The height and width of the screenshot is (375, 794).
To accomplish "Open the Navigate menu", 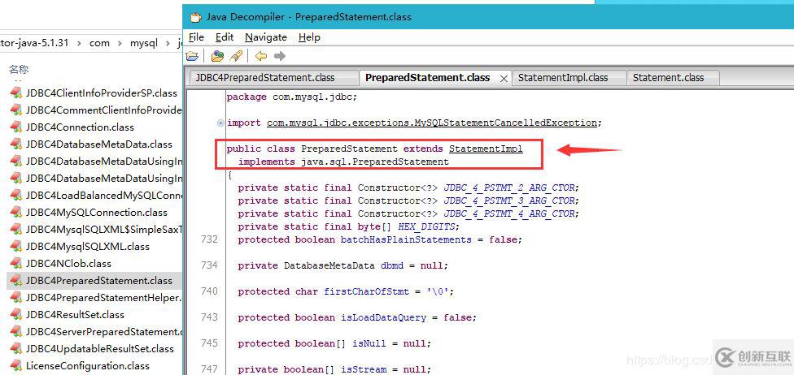I will 266,37.
